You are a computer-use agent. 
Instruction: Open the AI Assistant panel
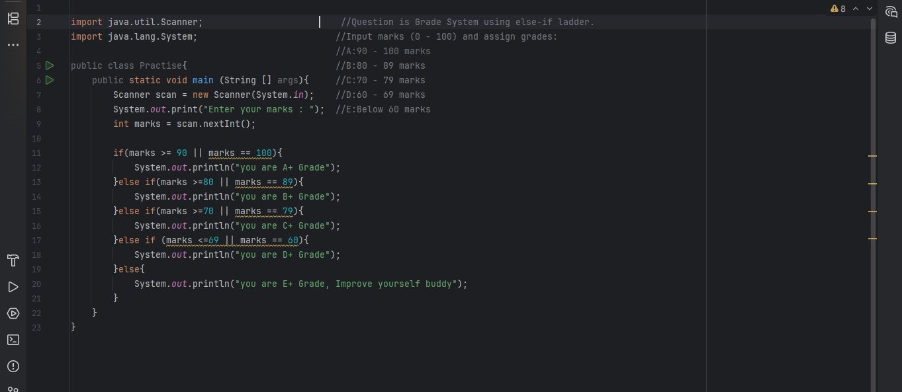click(x=891, y=11)
